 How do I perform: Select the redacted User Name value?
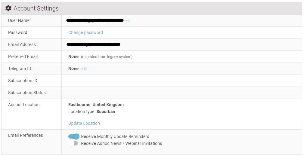click(x=95, y=20)
